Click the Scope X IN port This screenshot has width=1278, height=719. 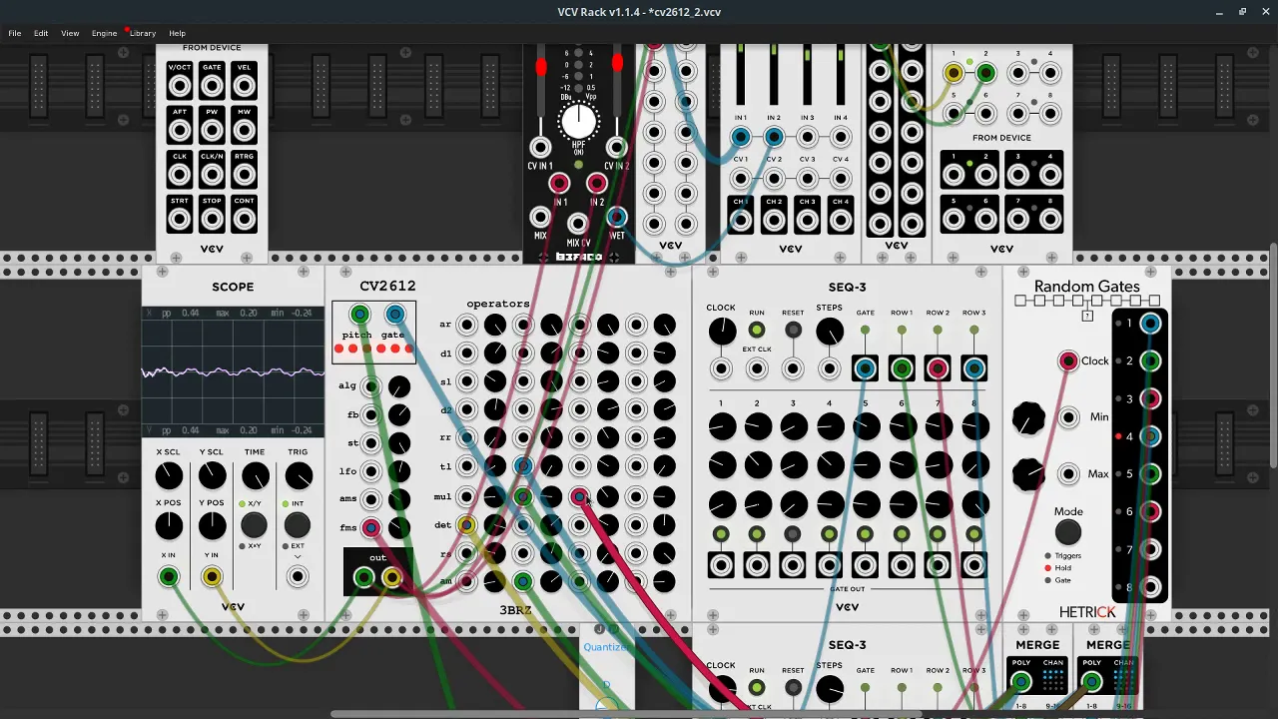[x=169, y=576]
